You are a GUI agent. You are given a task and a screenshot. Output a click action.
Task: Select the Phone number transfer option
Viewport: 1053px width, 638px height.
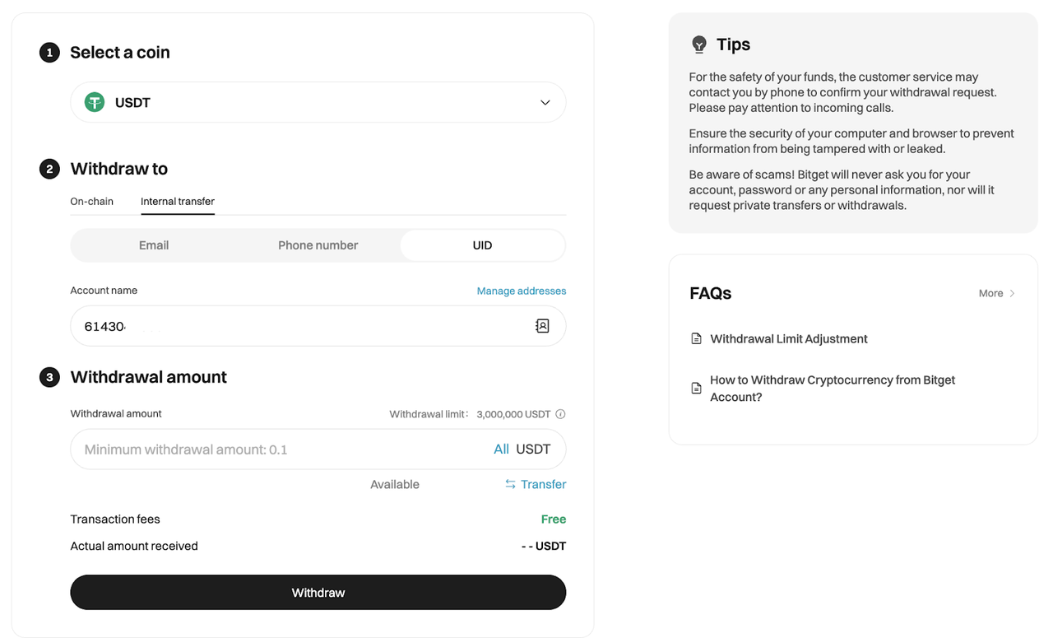point(318,245)
